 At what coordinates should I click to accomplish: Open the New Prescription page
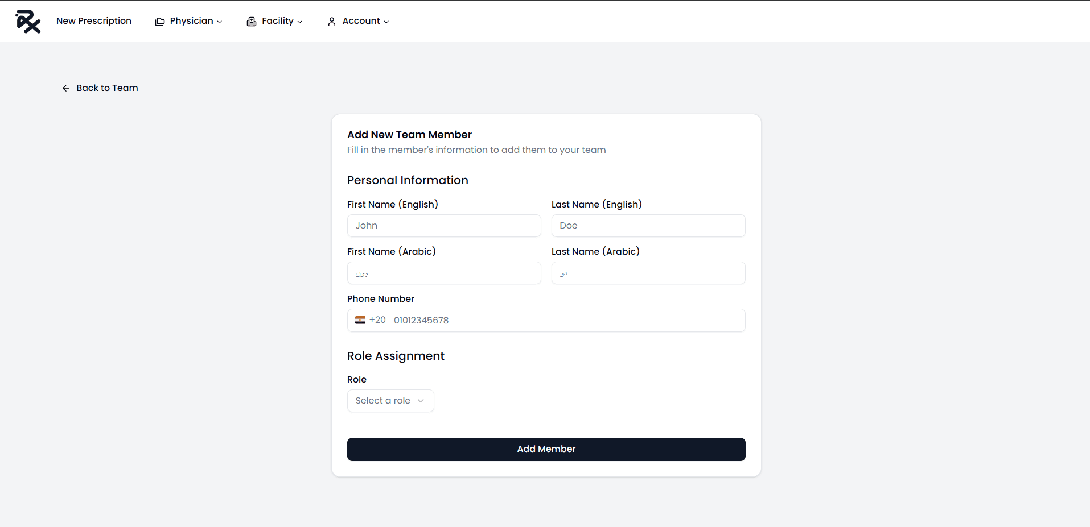(94, 21)
